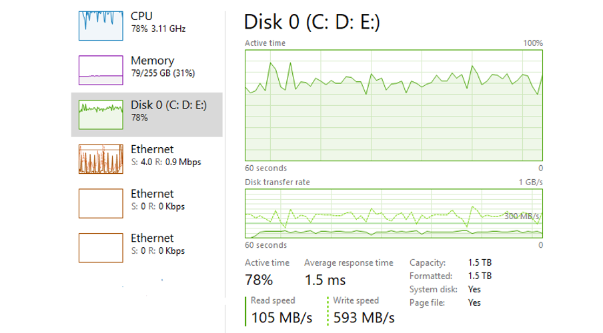Click the Page file Yes value
Image resolution: width=603 pixels, height=333 pixels.
pyautogui.click(x=474, y=302)
